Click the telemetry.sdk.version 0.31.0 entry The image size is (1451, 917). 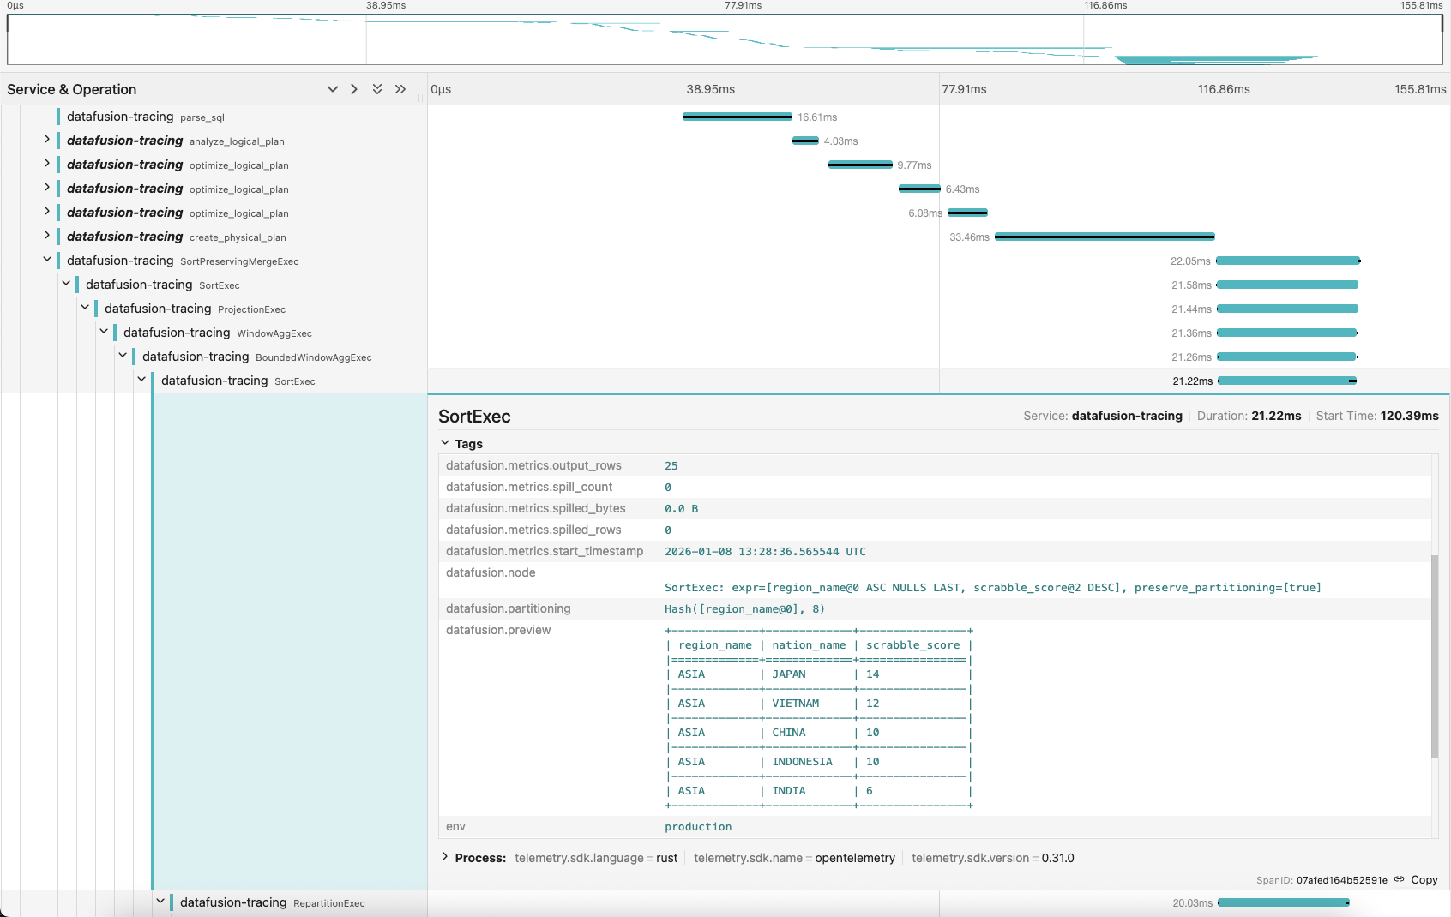(x=992, y=858)
